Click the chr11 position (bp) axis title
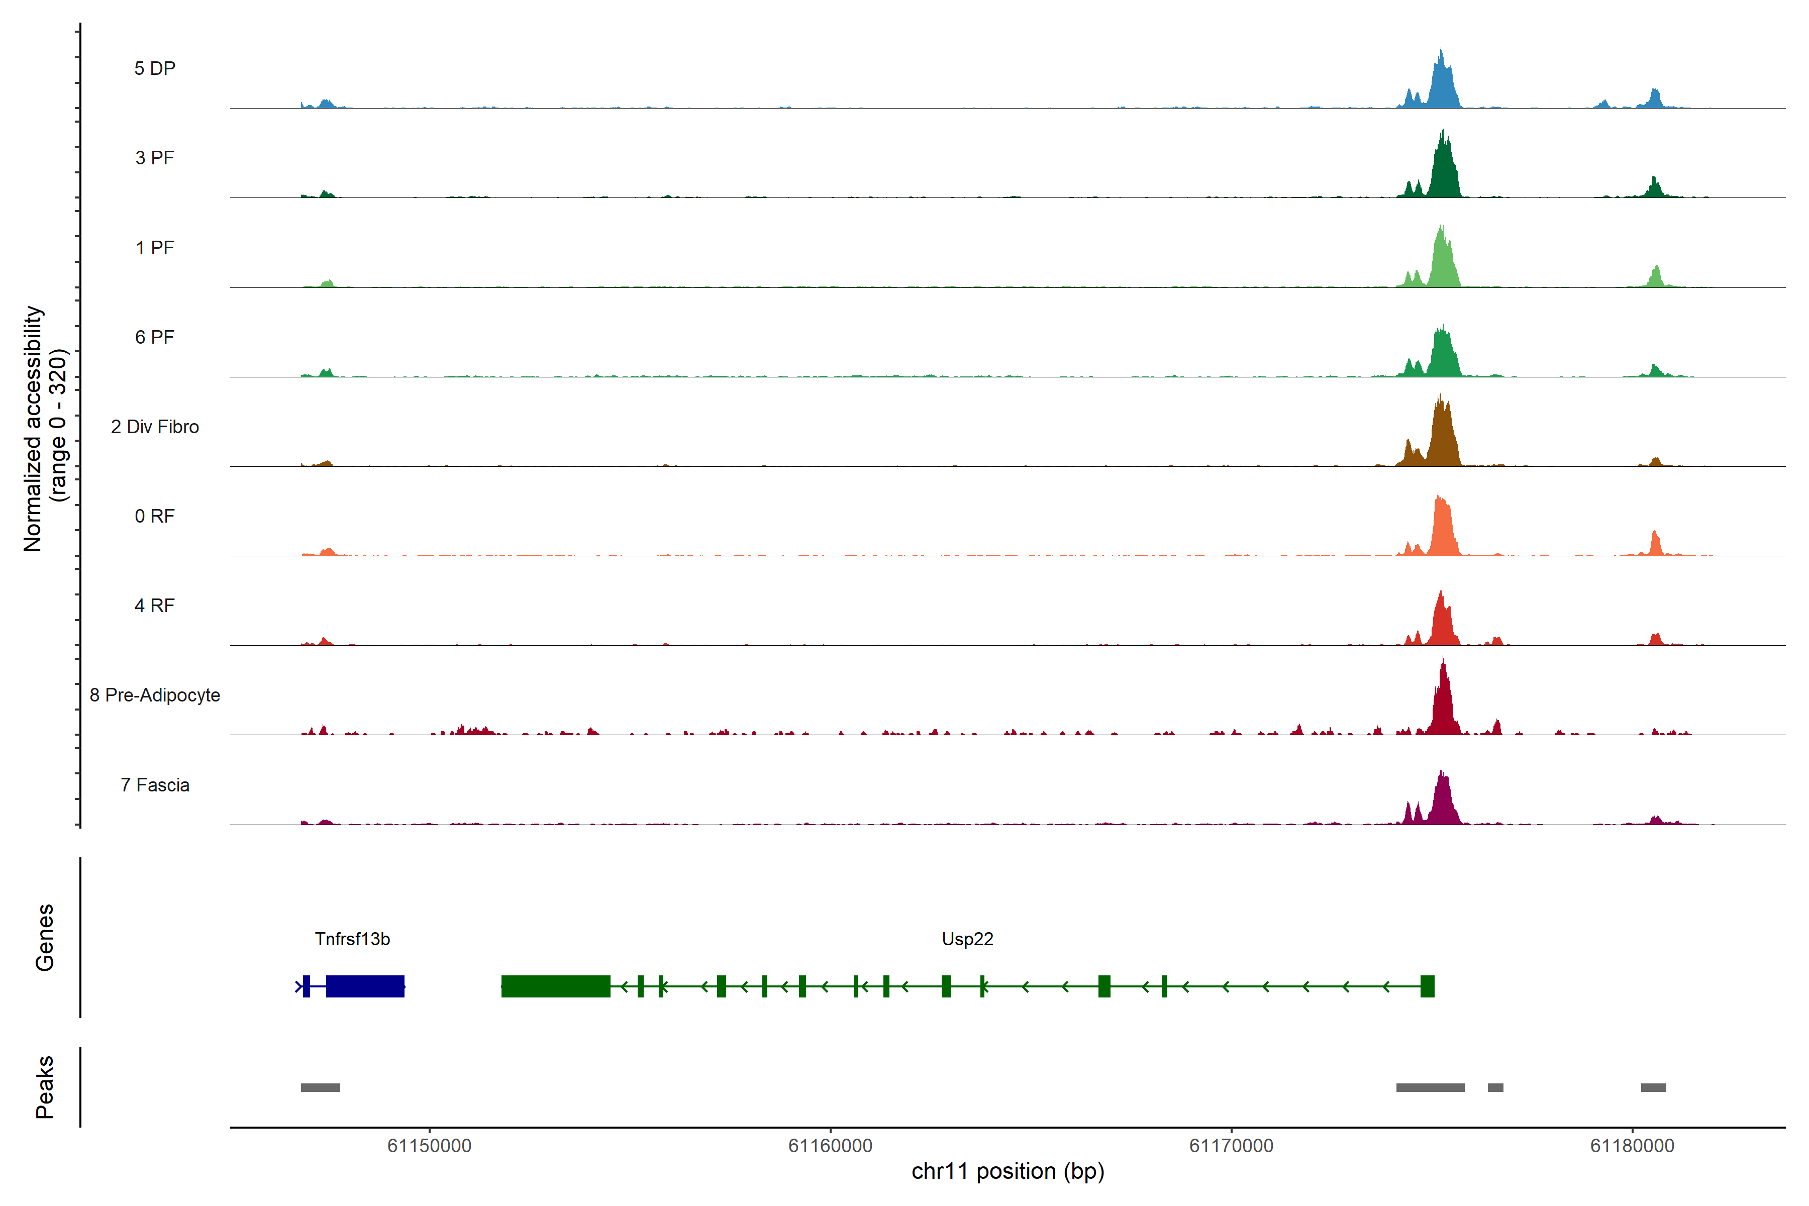Viewport: 1809px width, 1206px height. pyautogui.click(x=1008, y=1171)
